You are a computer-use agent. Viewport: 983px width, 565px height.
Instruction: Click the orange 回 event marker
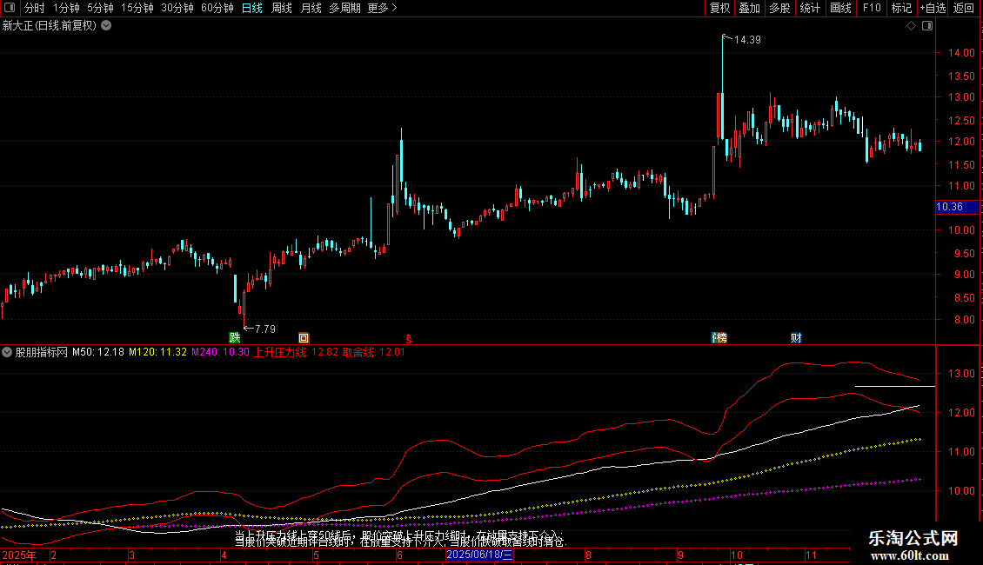pyautogui.click(x=304, y=337)
